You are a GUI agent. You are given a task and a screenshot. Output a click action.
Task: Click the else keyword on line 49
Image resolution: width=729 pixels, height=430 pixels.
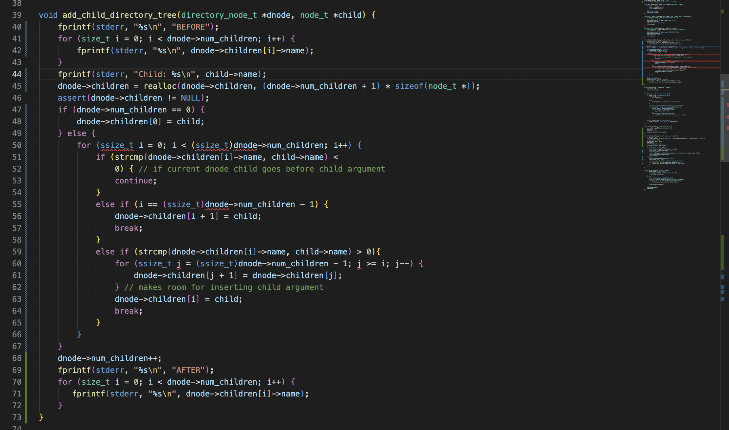tap(77, 133)
